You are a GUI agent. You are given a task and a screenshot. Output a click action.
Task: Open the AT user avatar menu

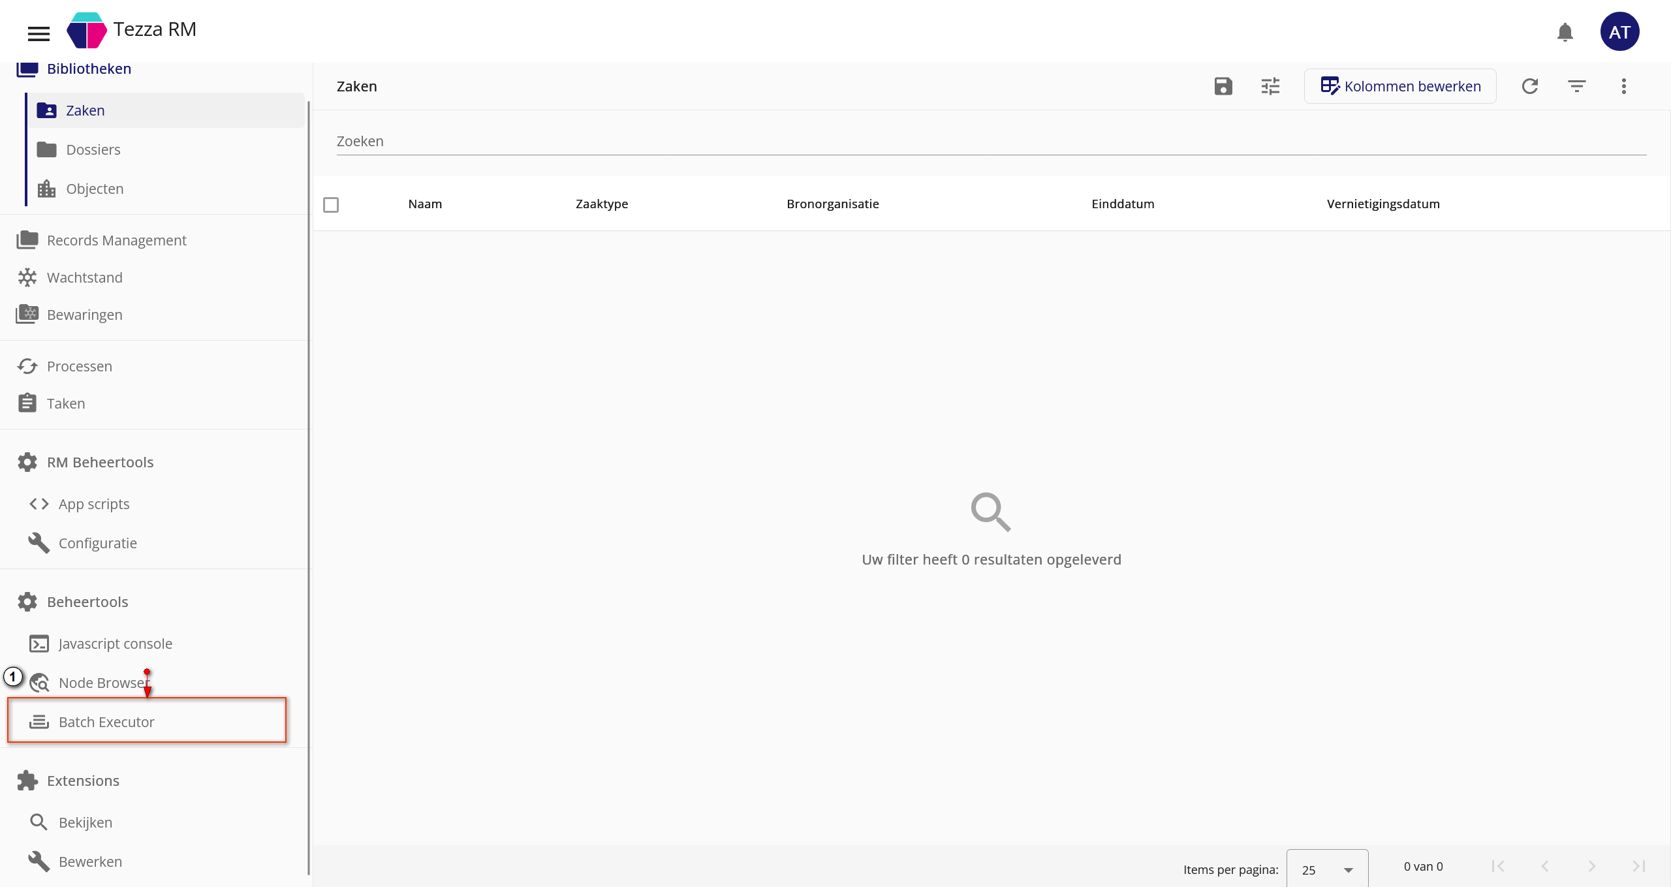[x=1619, y=32]
